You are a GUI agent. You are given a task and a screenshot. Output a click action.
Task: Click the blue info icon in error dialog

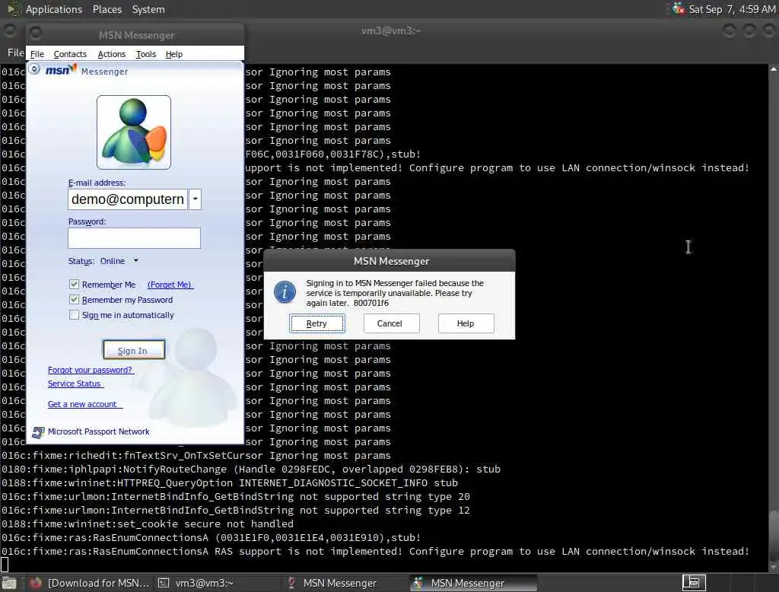click(285, 292)
